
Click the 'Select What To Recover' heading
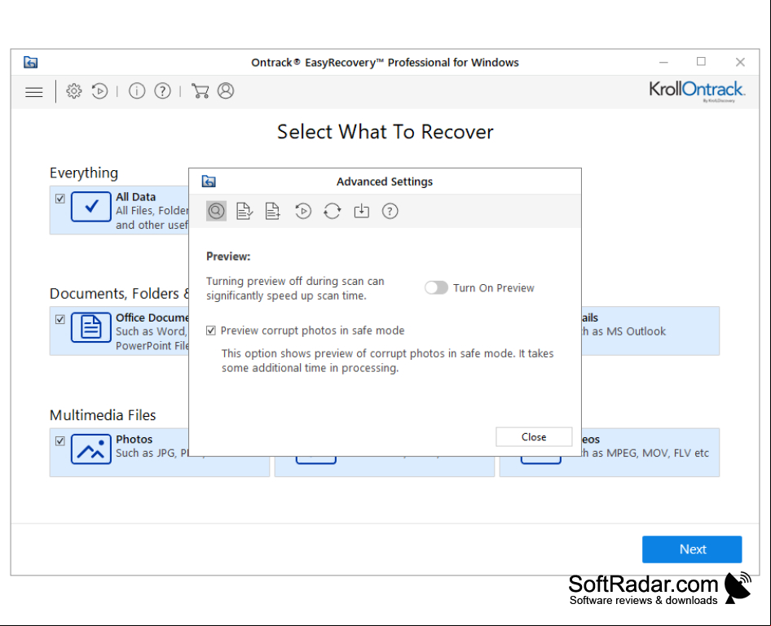pos(385,132)
